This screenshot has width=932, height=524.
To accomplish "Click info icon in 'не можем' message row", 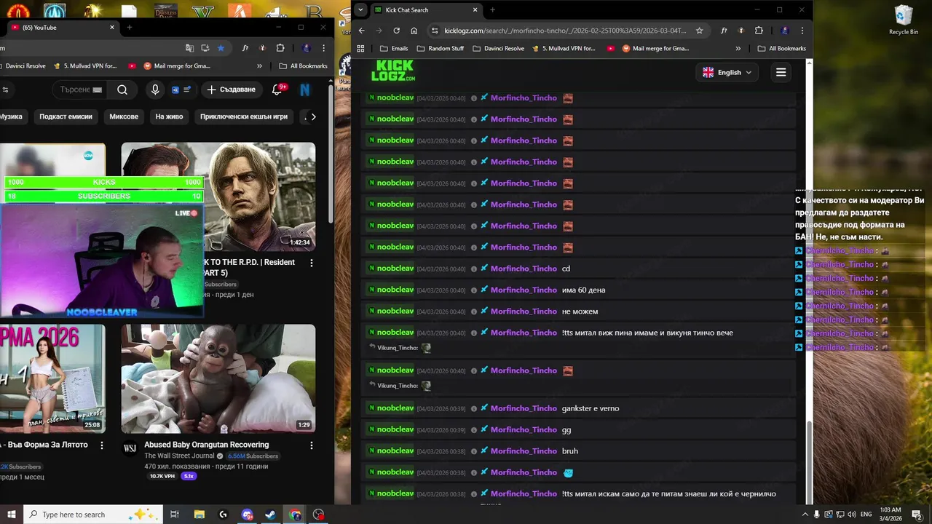I will 473,311.
